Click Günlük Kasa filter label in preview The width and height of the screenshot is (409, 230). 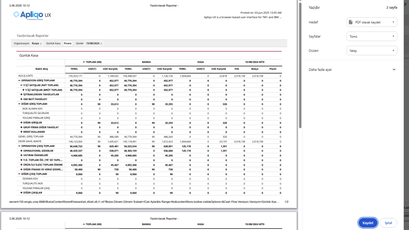tap(53, 43)
